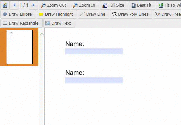181x125 pixels.
Task: Choose the Draw Freehand tool
Action: (x=167, y=14)
